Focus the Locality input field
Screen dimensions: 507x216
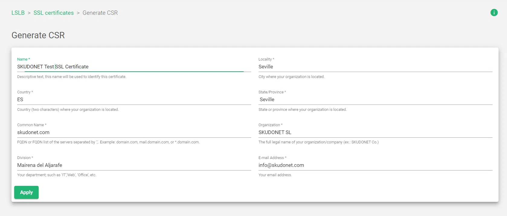coord(375,67)
